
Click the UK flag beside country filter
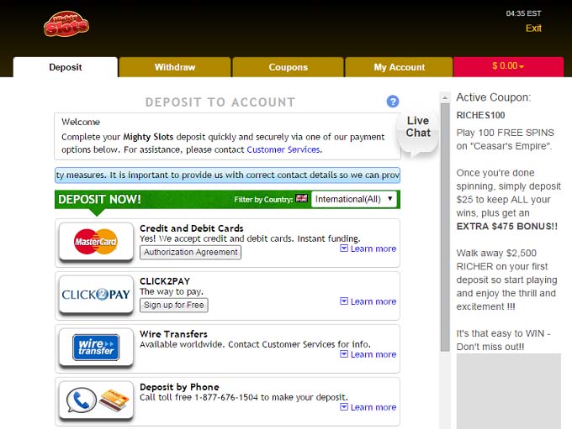pos(301,199)
